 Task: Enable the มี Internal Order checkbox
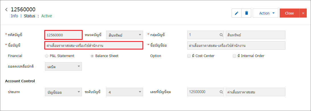pyautogui.click(x=234, y=56)
